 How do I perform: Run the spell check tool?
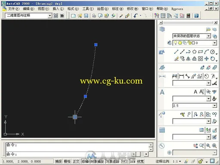click(214, 92)
